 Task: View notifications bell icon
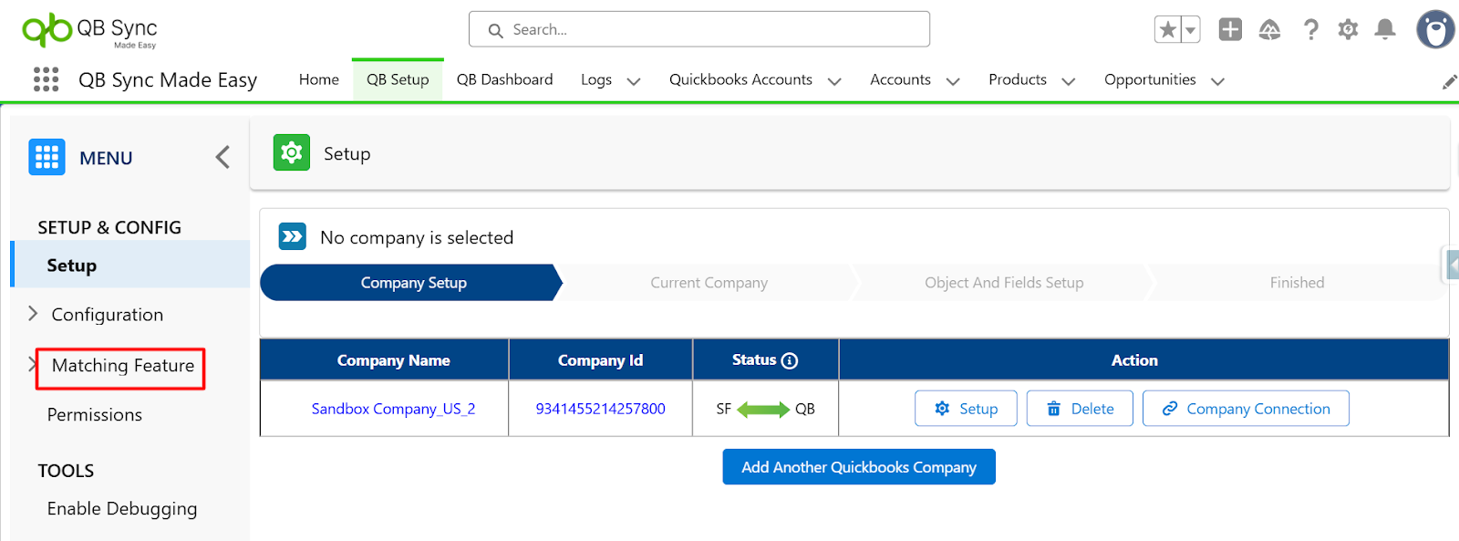1385,30
